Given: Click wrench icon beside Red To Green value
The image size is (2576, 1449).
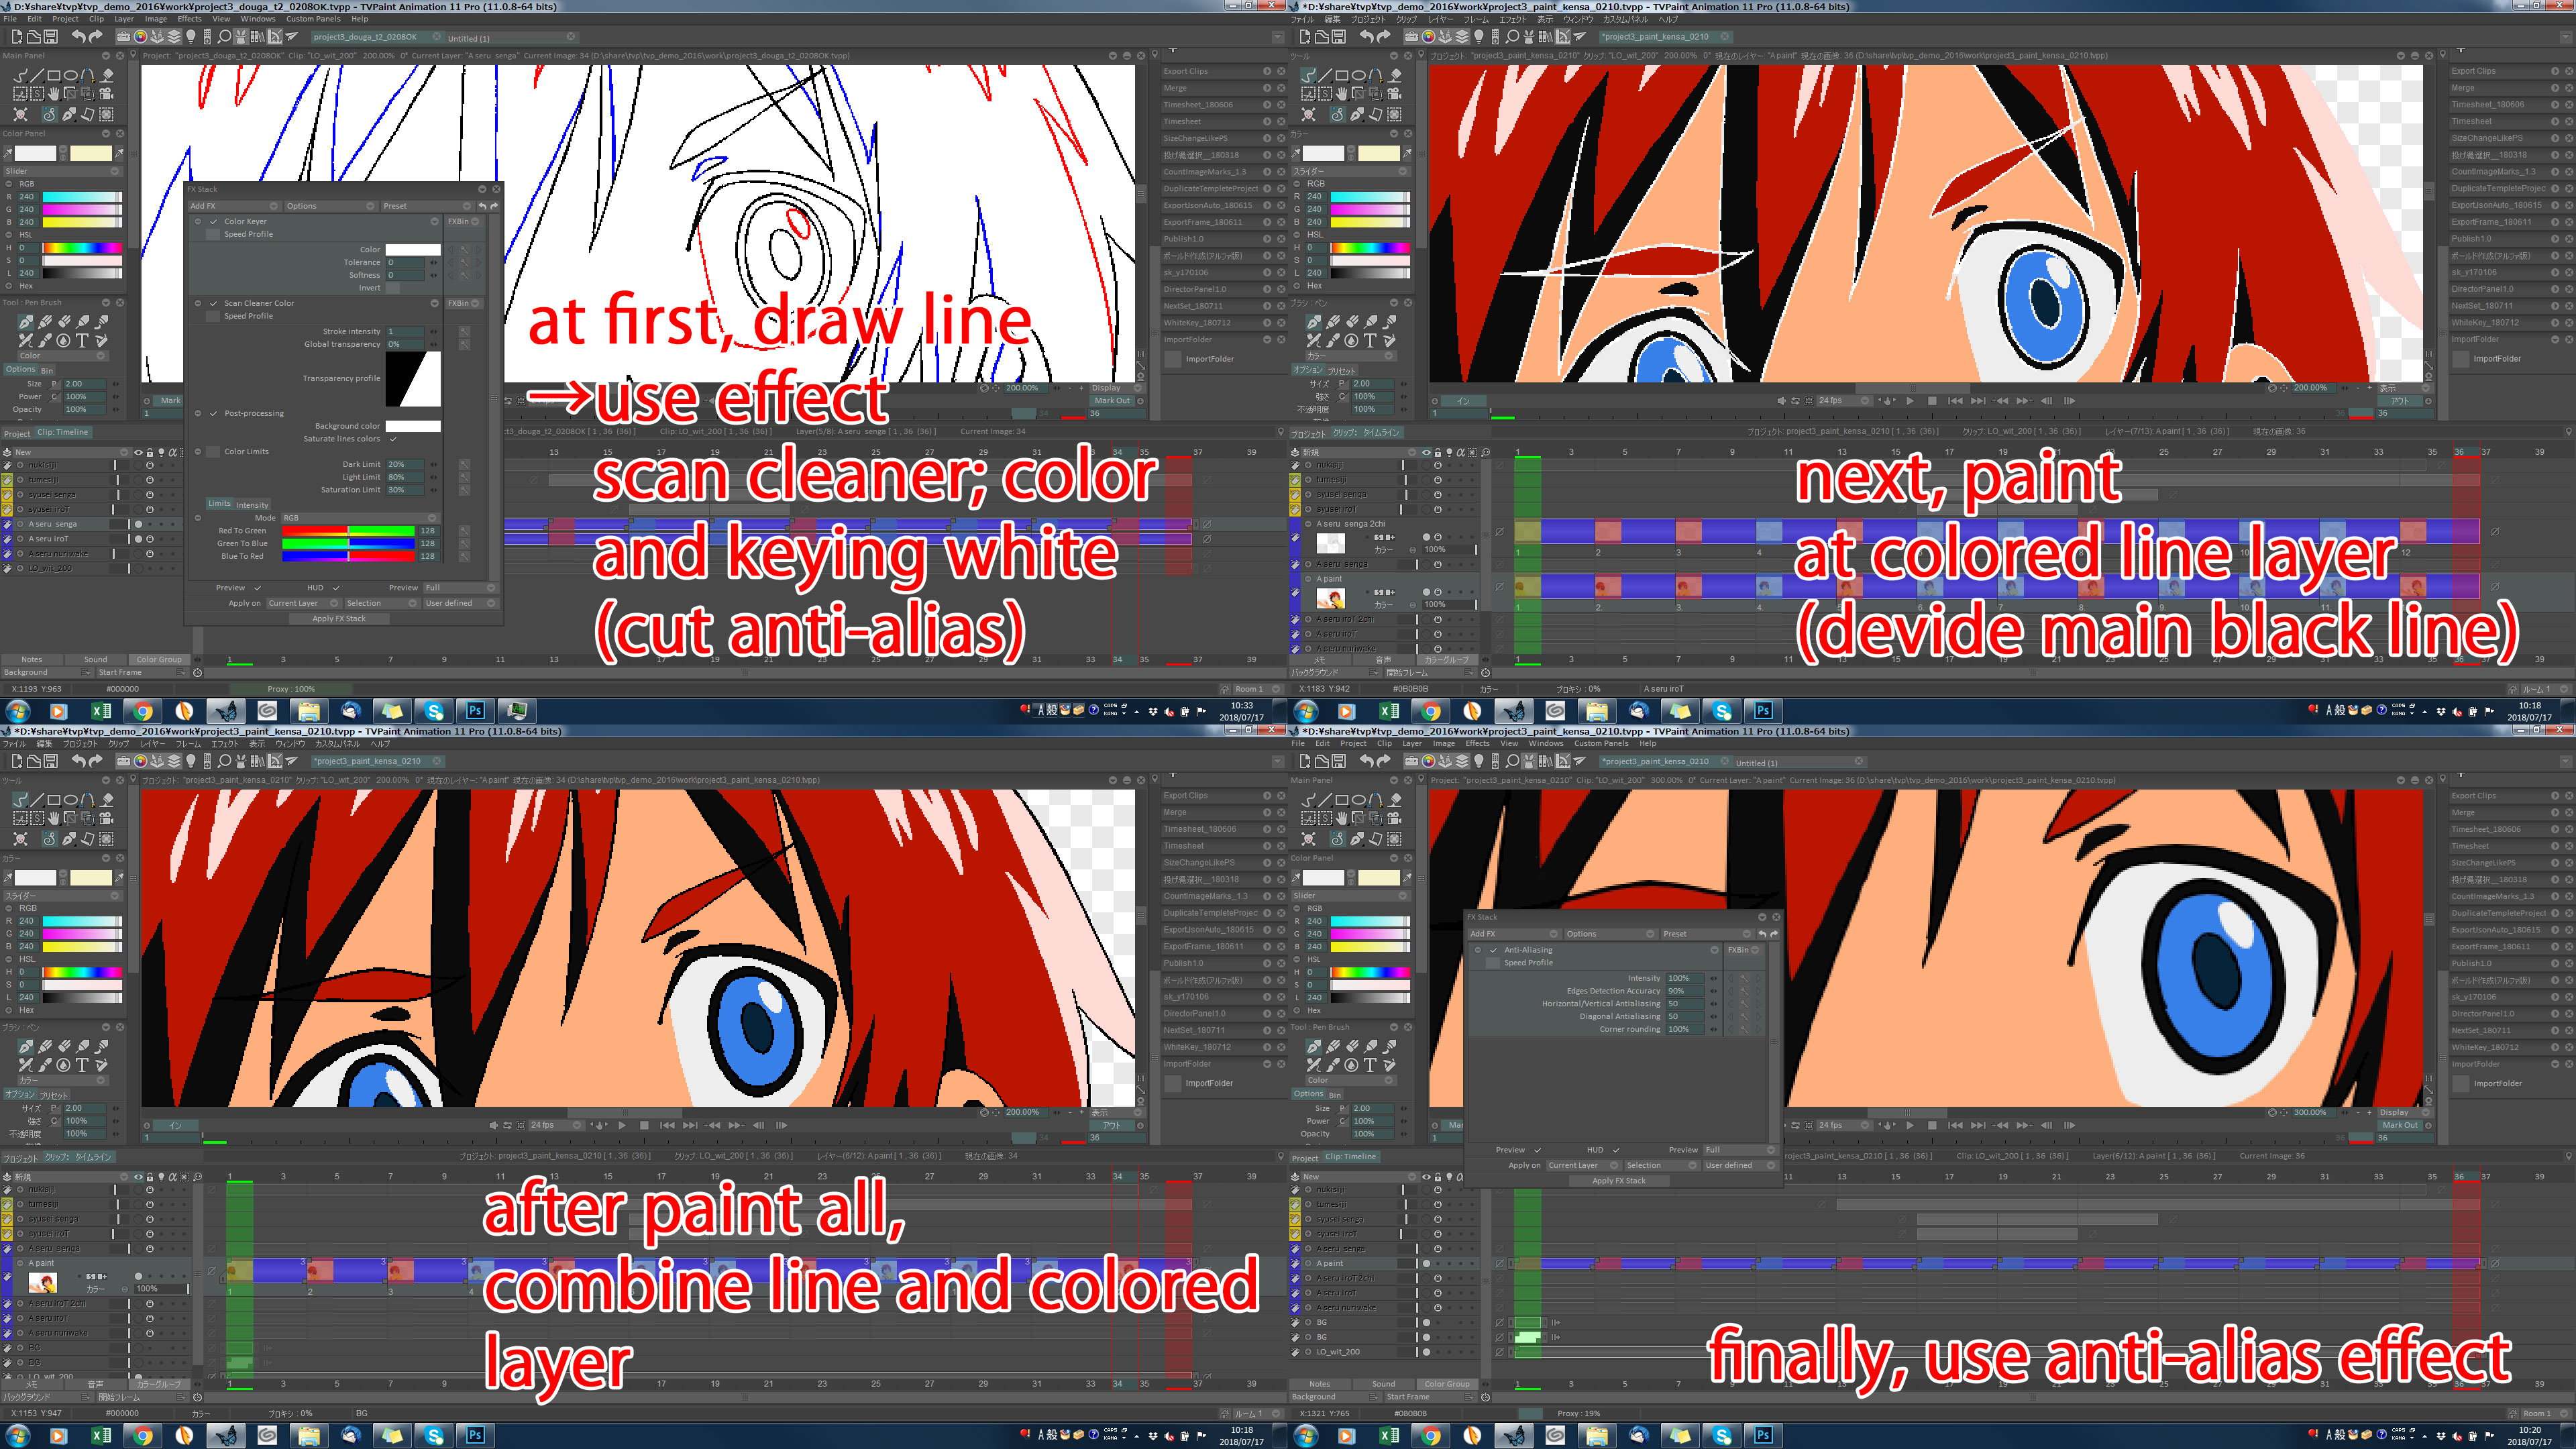Looking at the screenshot, I should pyautogui.click(x=464, y=530).
